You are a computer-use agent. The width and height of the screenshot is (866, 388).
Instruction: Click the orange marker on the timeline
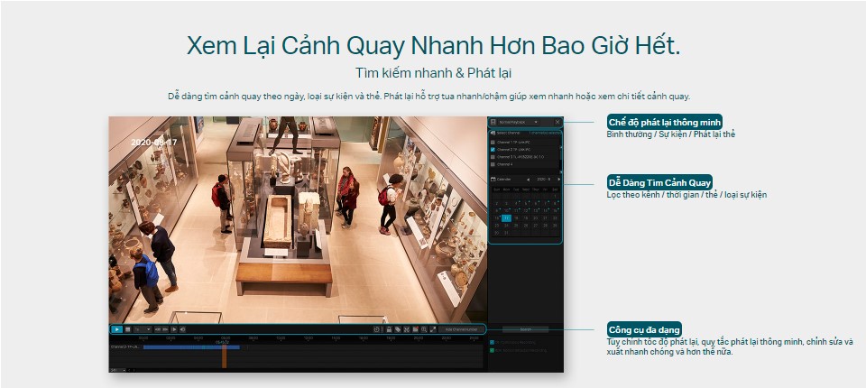[x=224, y=356]
